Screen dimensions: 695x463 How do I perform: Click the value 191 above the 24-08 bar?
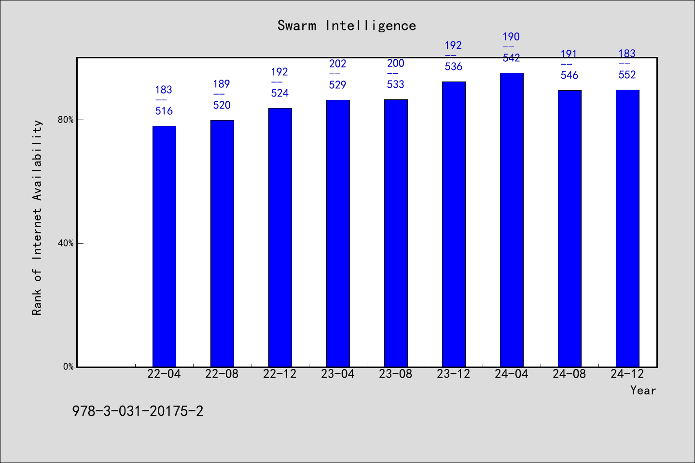570,54
